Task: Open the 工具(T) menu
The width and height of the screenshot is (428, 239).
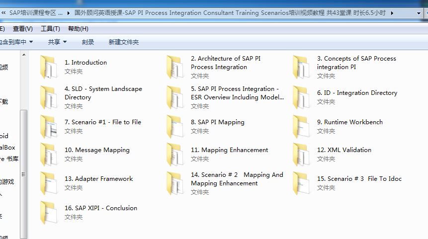Action: point(50,29)
